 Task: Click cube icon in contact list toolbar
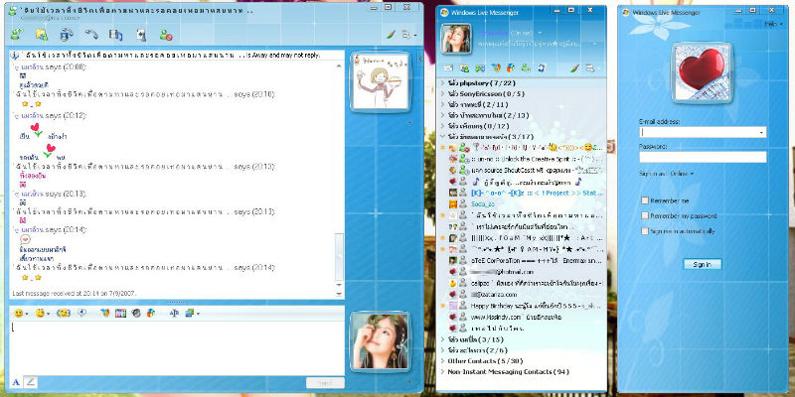click(x=511, y=67)
